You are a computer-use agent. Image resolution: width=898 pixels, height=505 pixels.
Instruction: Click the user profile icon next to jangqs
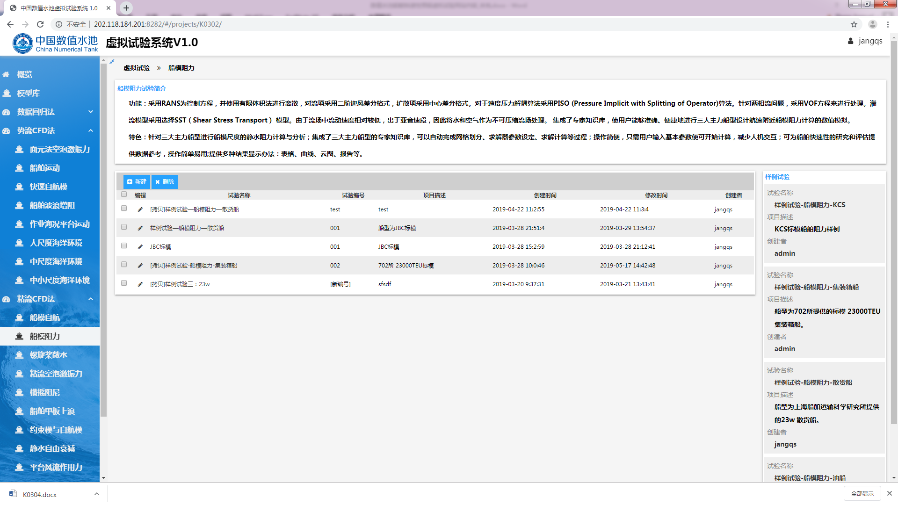pos(850,41)
